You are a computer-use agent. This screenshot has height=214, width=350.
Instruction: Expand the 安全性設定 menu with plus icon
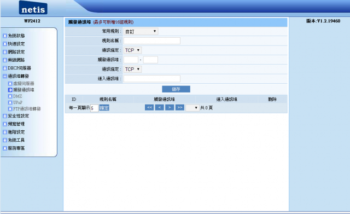pyautogui.click(x=5, y=116)
